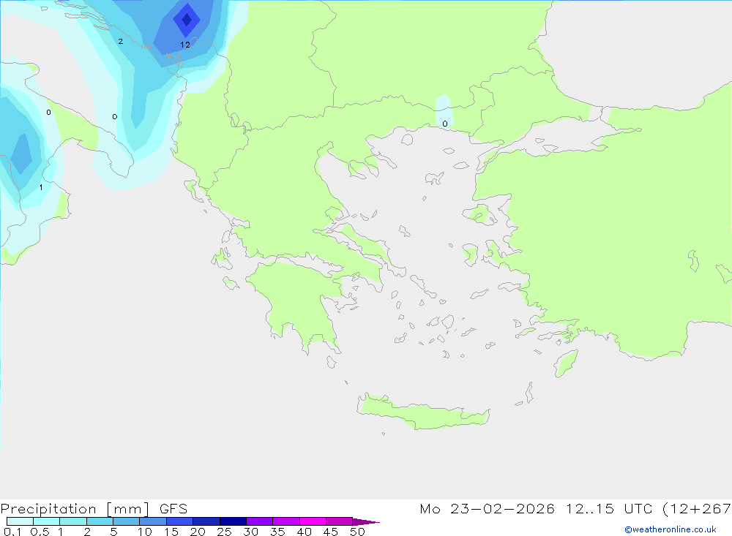Pick the 1–2 mm legend swatch
The height and width of the screenshot is (536, 732).
(x=73, y=521)
